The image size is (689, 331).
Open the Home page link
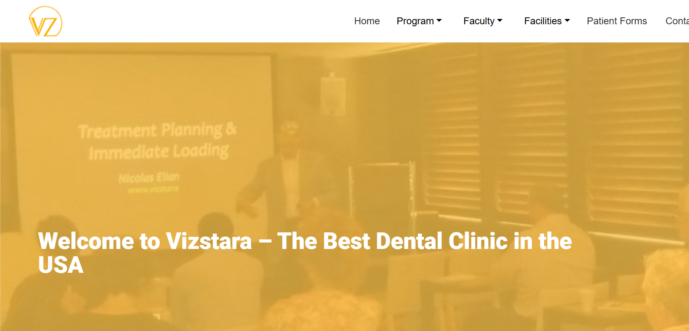367,21
